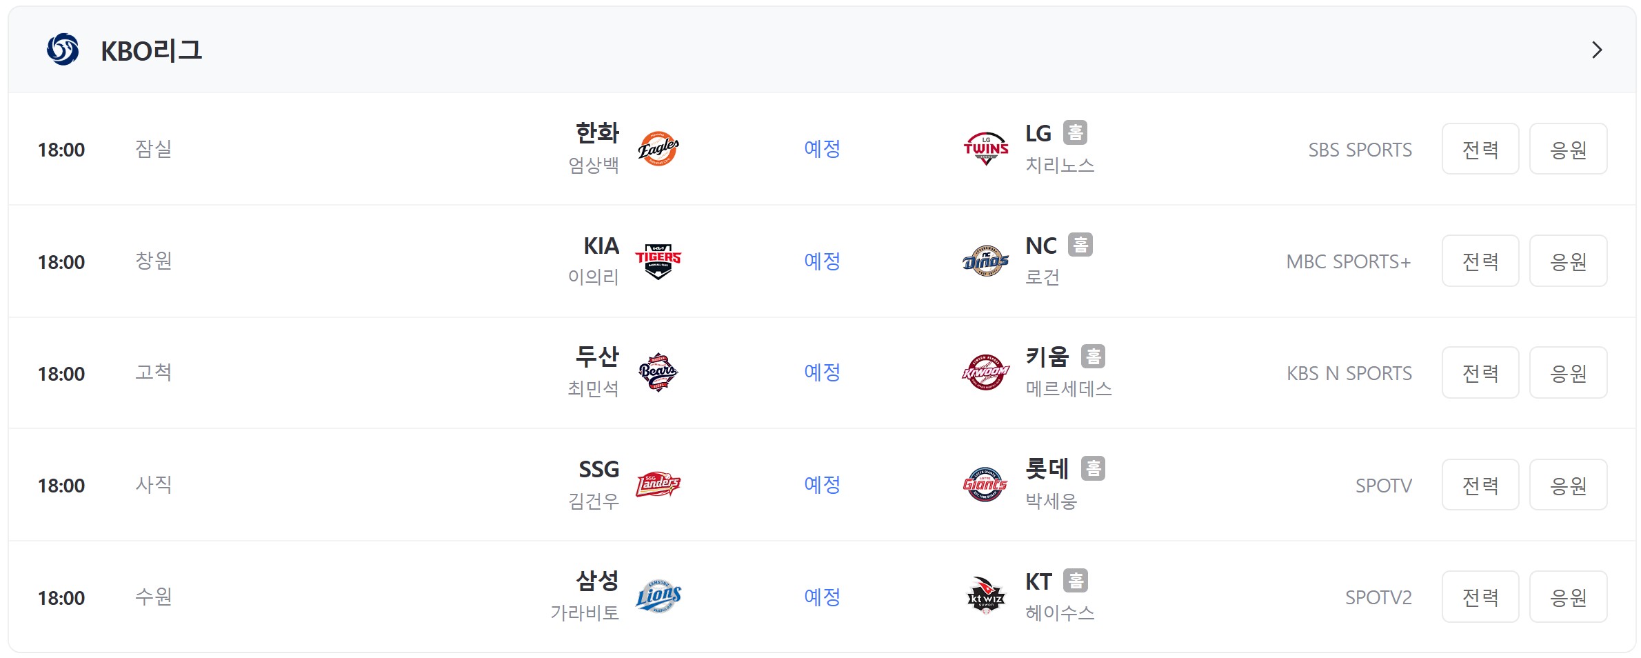Open 전력 for the 두산 vs 키움 game
Viewport: 1641px width, 658px height.
click(1480, 372)
